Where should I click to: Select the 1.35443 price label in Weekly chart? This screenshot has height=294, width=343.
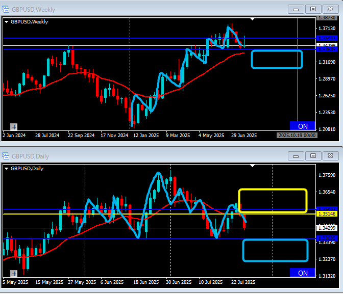click(327, 38)
